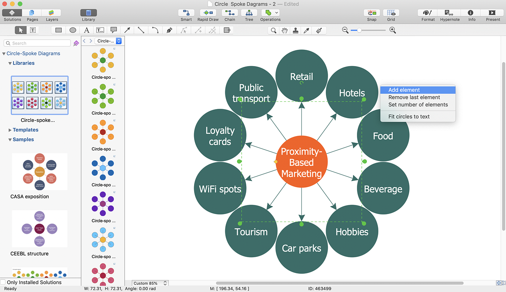Choose the Text tool
The image size is (506, 292).
point(87,30)
